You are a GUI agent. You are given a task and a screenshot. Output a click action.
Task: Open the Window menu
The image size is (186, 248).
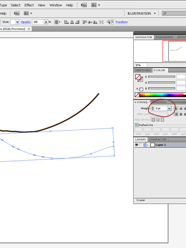click(x=55, y=5)
